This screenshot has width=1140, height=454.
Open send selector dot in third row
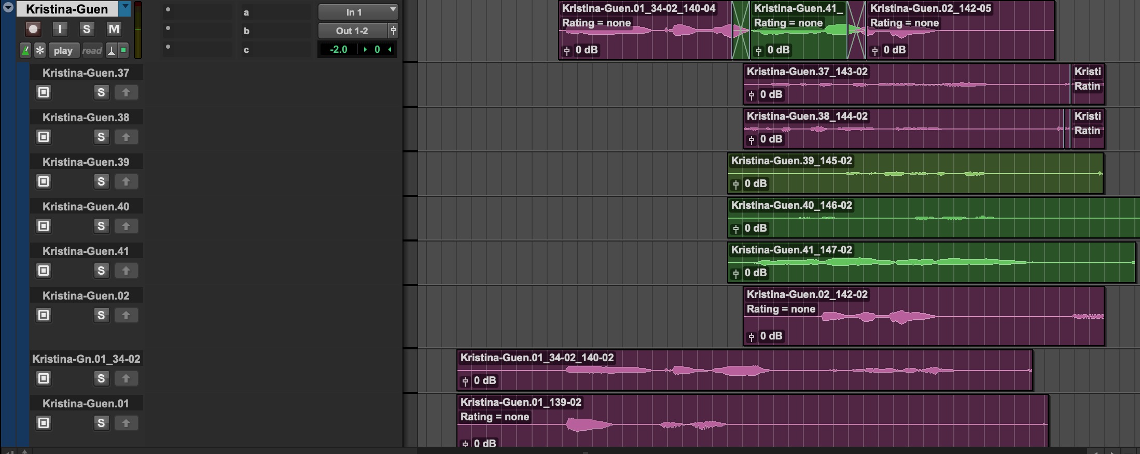[x=168, y=47]
